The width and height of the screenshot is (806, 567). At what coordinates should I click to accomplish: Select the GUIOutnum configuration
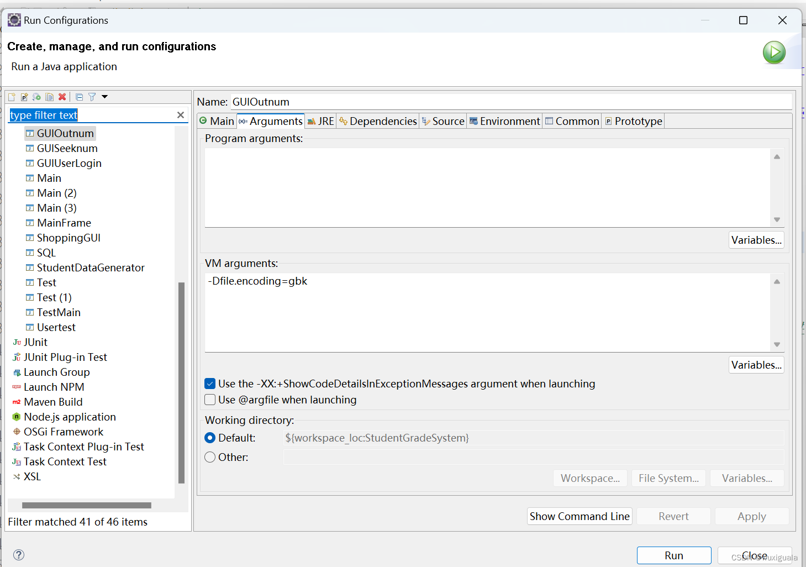click(x=60, y=133)
